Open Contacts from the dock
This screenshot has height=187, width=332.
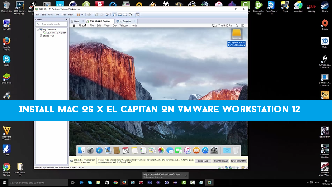[x=117, y=150]
